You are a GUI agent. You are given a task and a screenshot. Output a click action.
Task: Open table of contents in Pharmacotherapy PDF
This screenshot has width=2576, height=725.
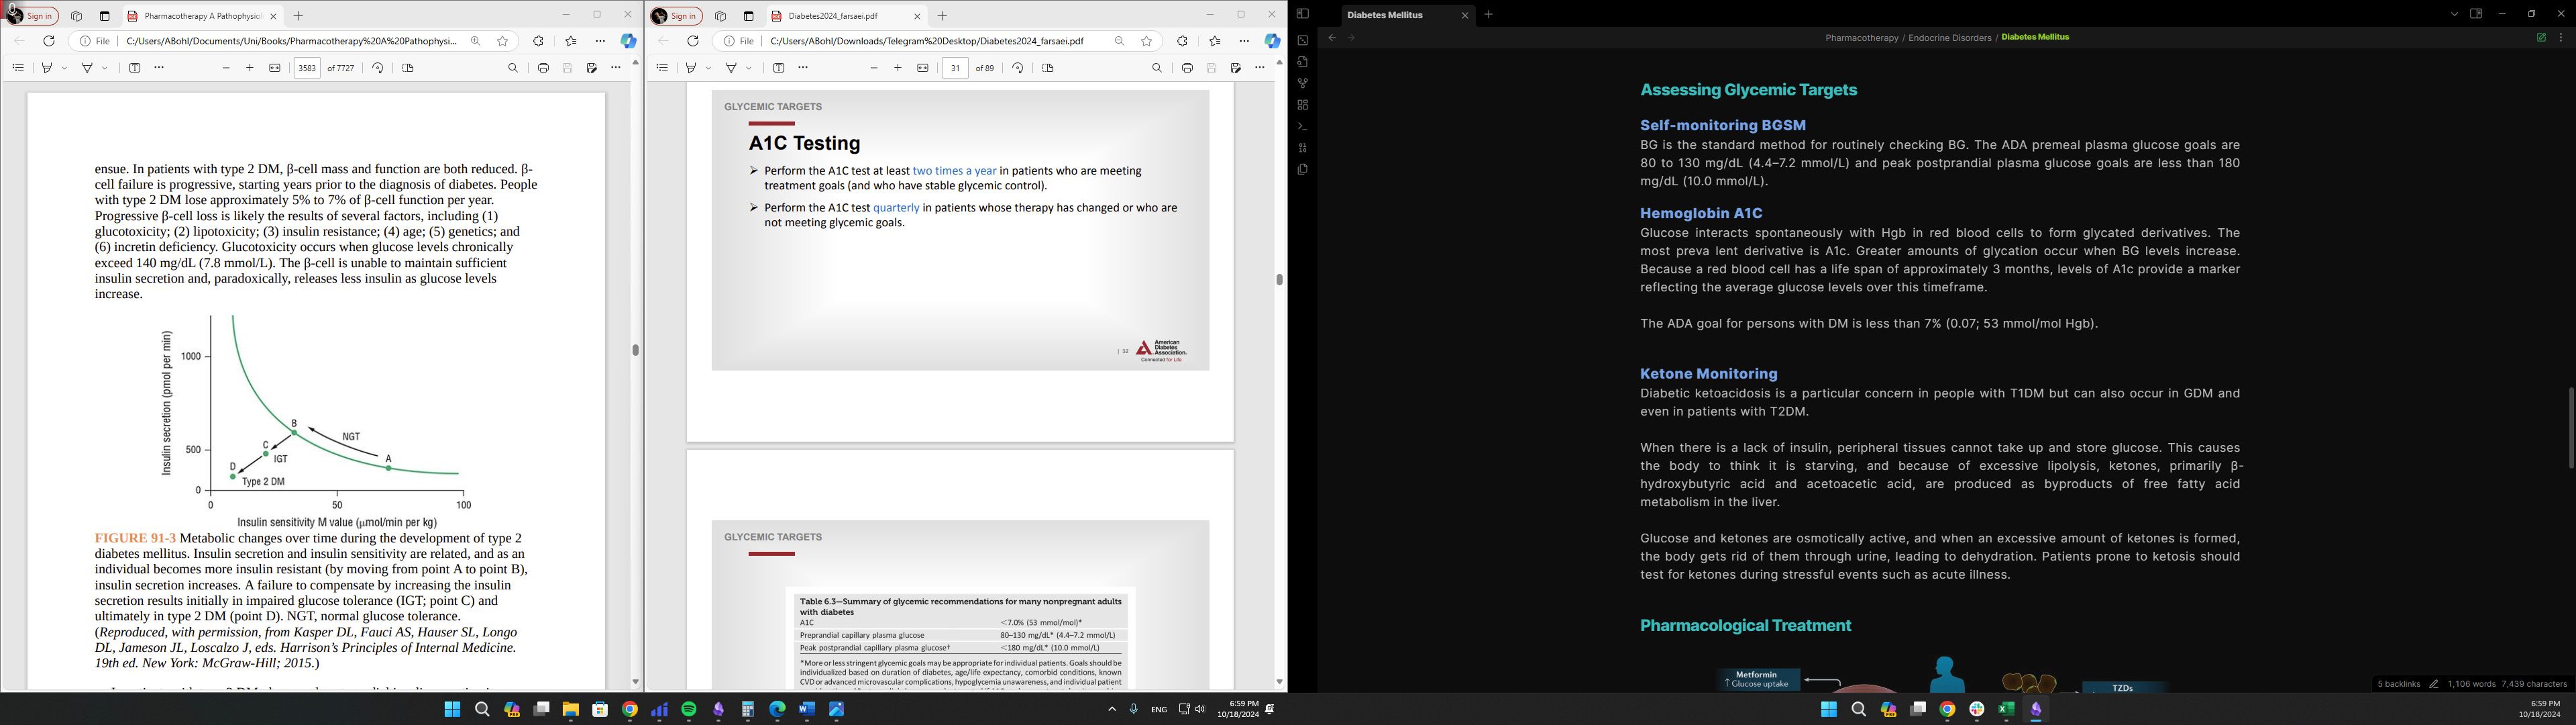[x=18, y=68]
